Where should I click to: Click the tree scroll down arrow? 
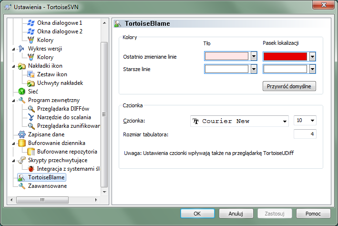(104, 192)
